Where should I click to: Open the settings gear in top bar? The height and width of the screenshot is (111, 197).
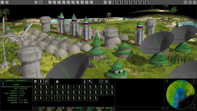click(x=2, y=2)
